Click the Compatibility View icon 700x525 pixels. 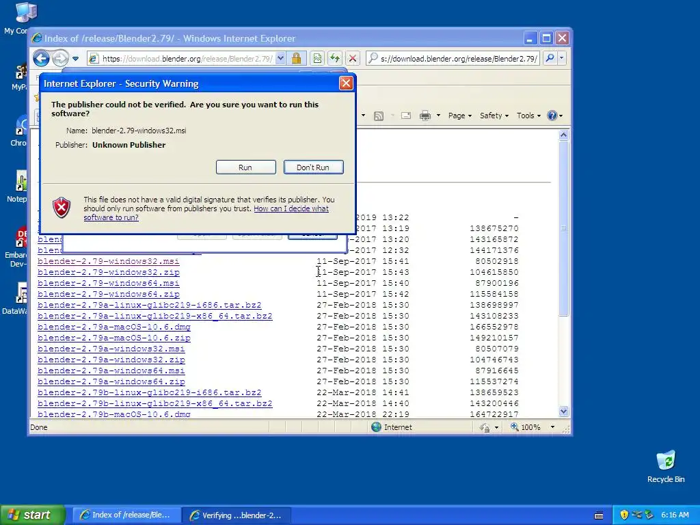click(317, 58)
